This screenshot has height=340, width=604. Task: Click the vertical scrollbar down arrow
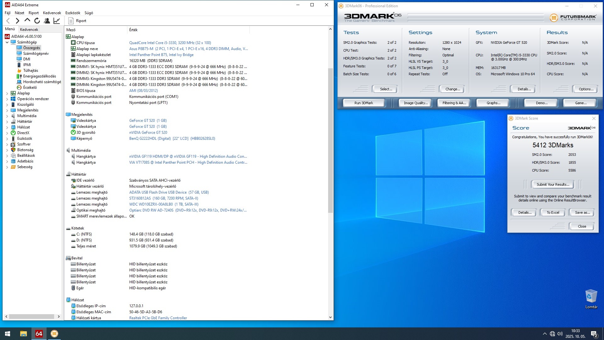pyautogui.click(x=330, y=317)
